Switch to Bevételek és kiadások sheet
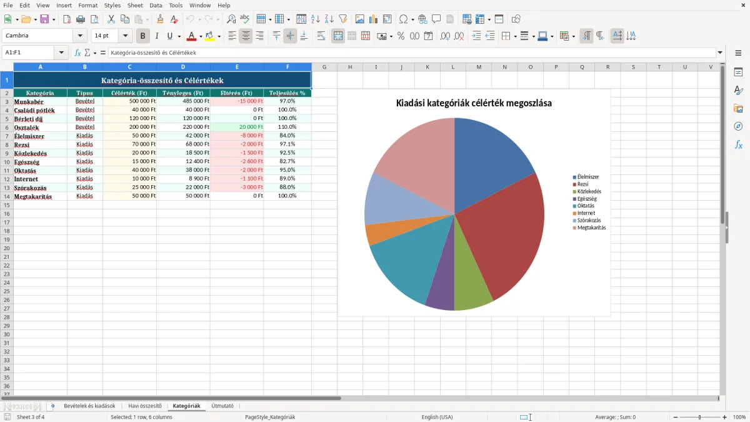The image size is (750, 422). tap(89, 406)
